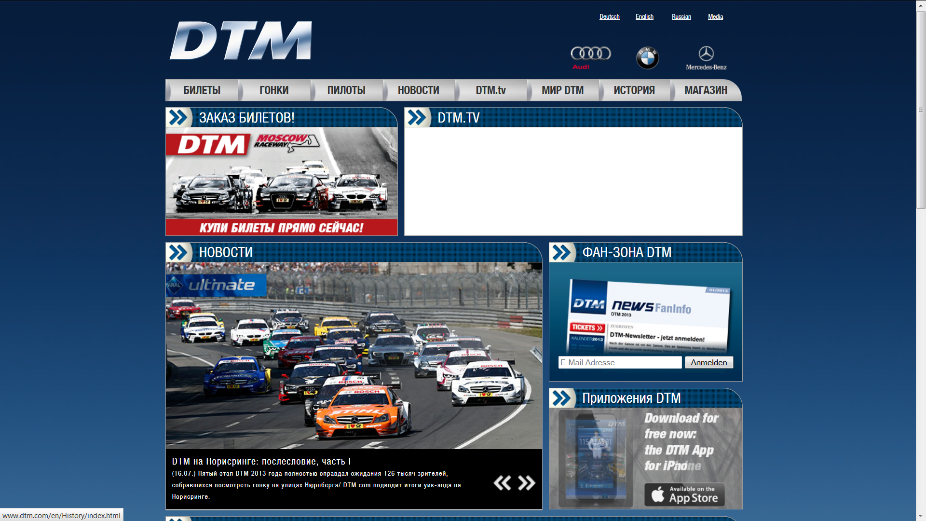Viewport: 926px width, 521px height.
Task: Click the Приложения DTM heading
Action: (x=631, y=398)
